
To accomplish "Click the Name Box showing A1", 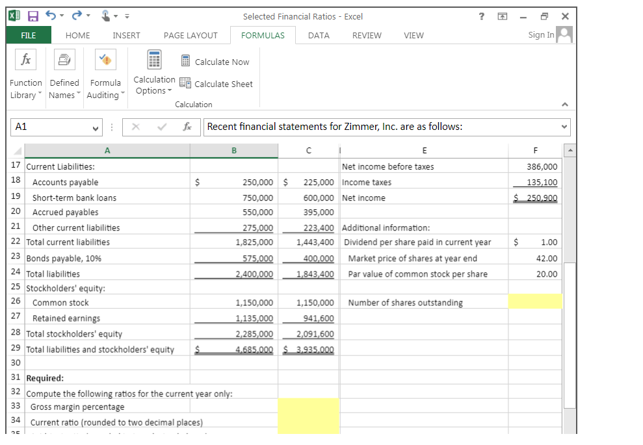I will pyautogui.click(x=51, y=127).
